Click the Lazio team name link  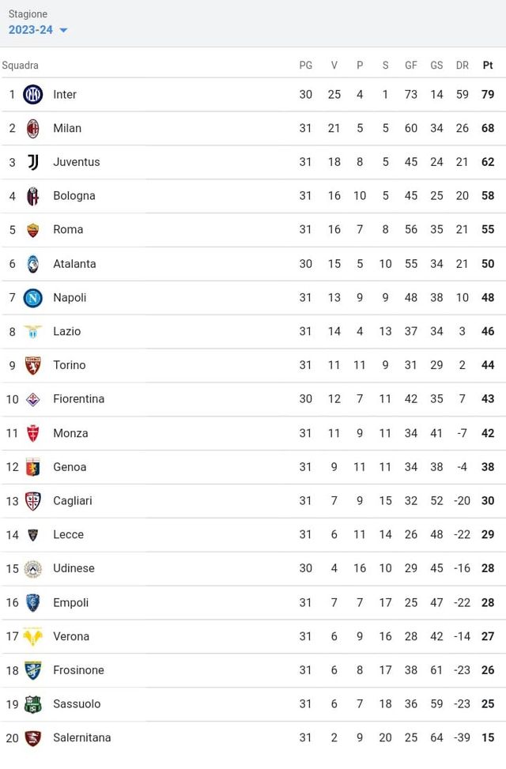pos(66,331)
